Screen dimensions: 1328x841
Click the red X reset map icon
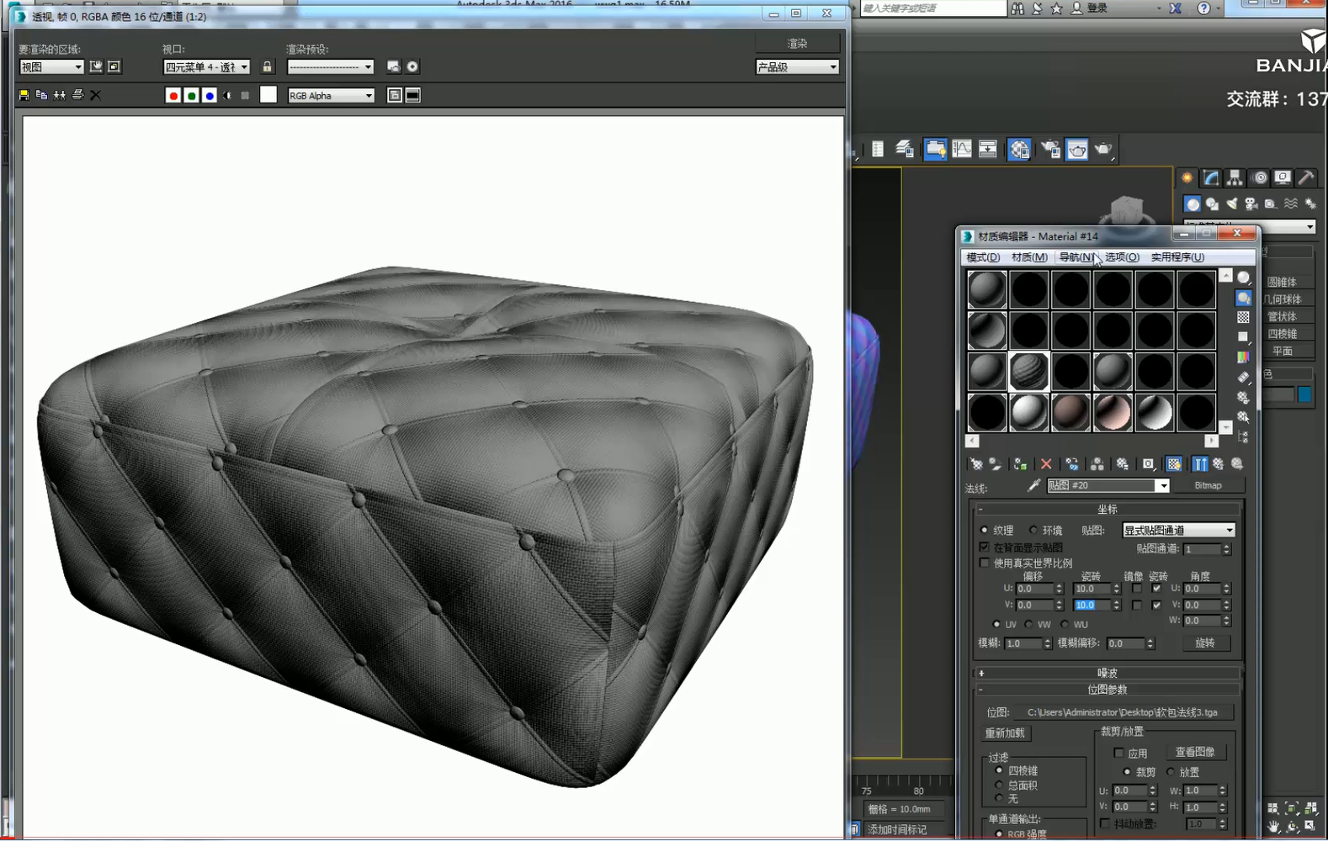[x=1046, y=464]
